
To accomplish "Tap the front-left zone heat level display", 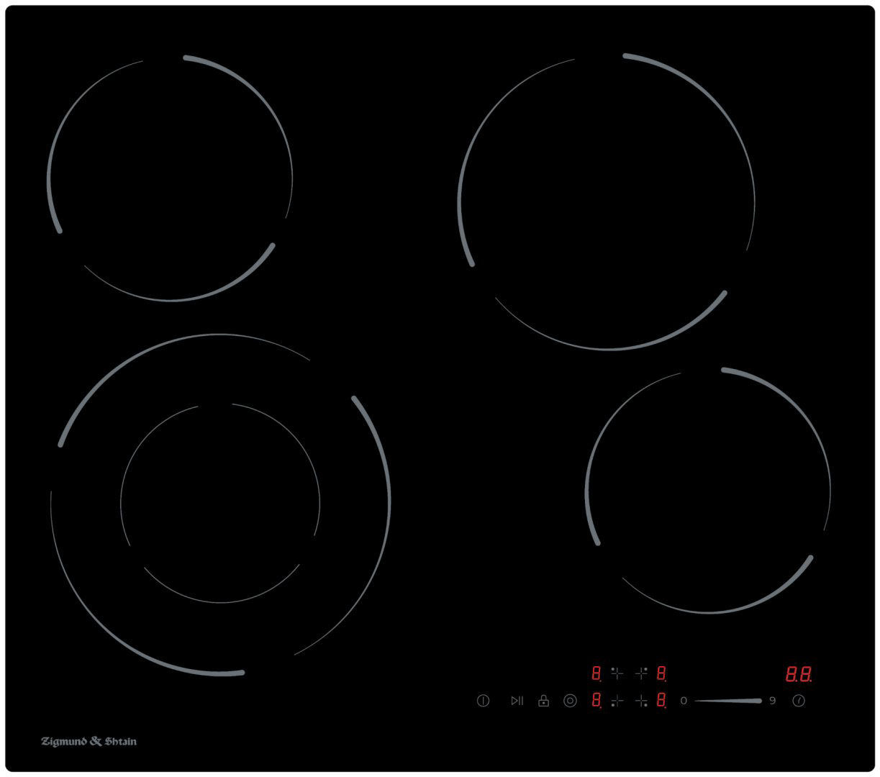I will (x=597, y=701).
